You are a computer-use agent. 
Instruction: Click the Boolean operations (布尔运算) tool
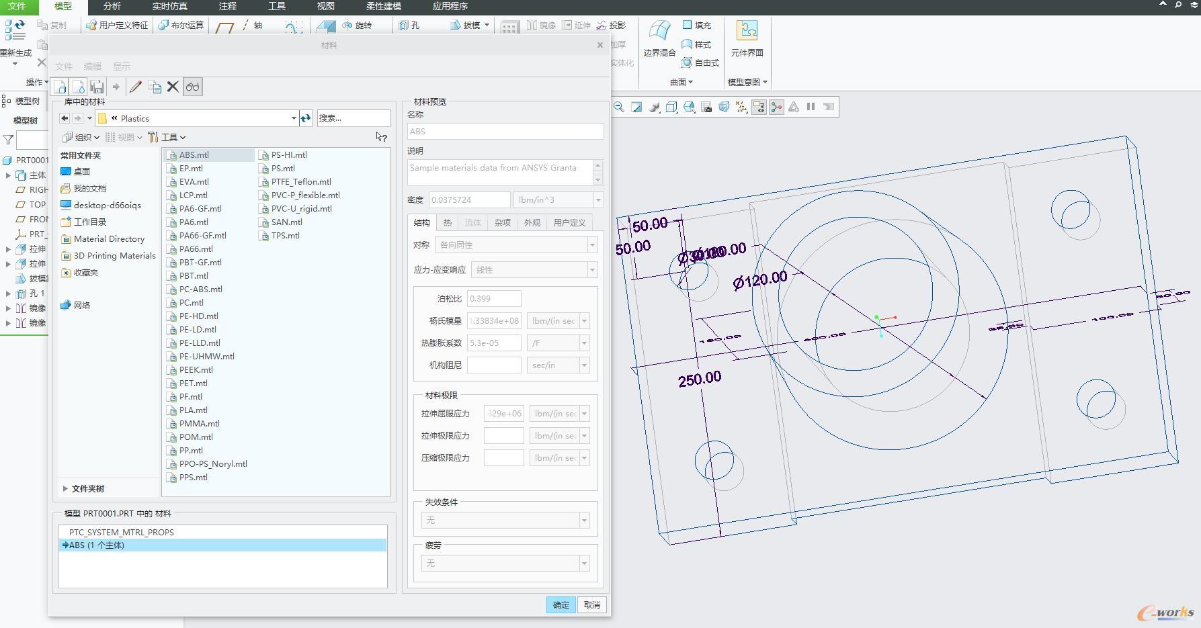[181, 26]
